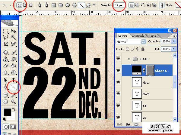Image resolution: width=181 pixels, height=135 pixels.
Task: Select the Eraser tool
Action: point(5,66)
